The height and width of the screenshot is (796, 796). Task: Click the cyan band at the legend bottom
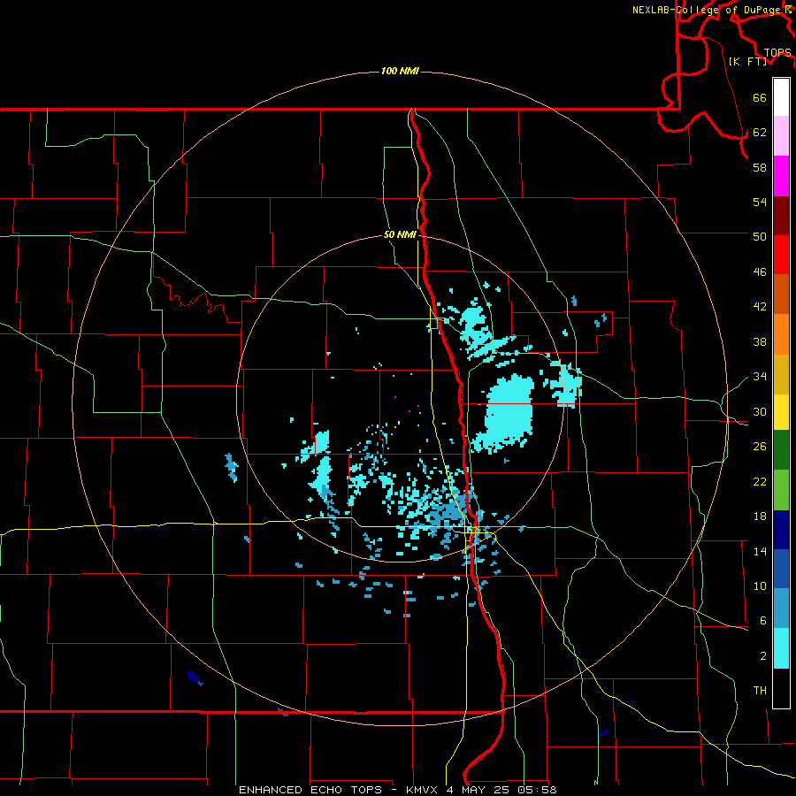click(781, 648)
